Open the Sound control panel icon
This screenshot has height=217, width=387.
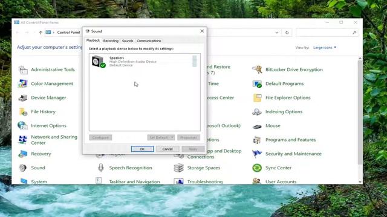[x=23, y=168]
